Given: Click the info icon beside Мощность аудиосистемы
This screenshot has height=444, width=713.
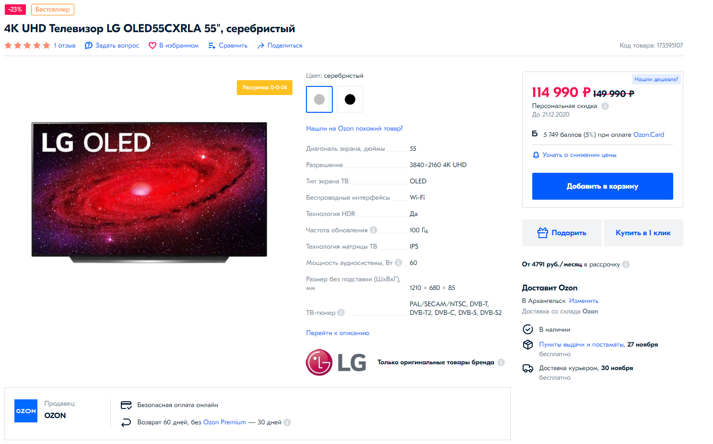Looking at the screenshot, I should click(x=398, y=263).
